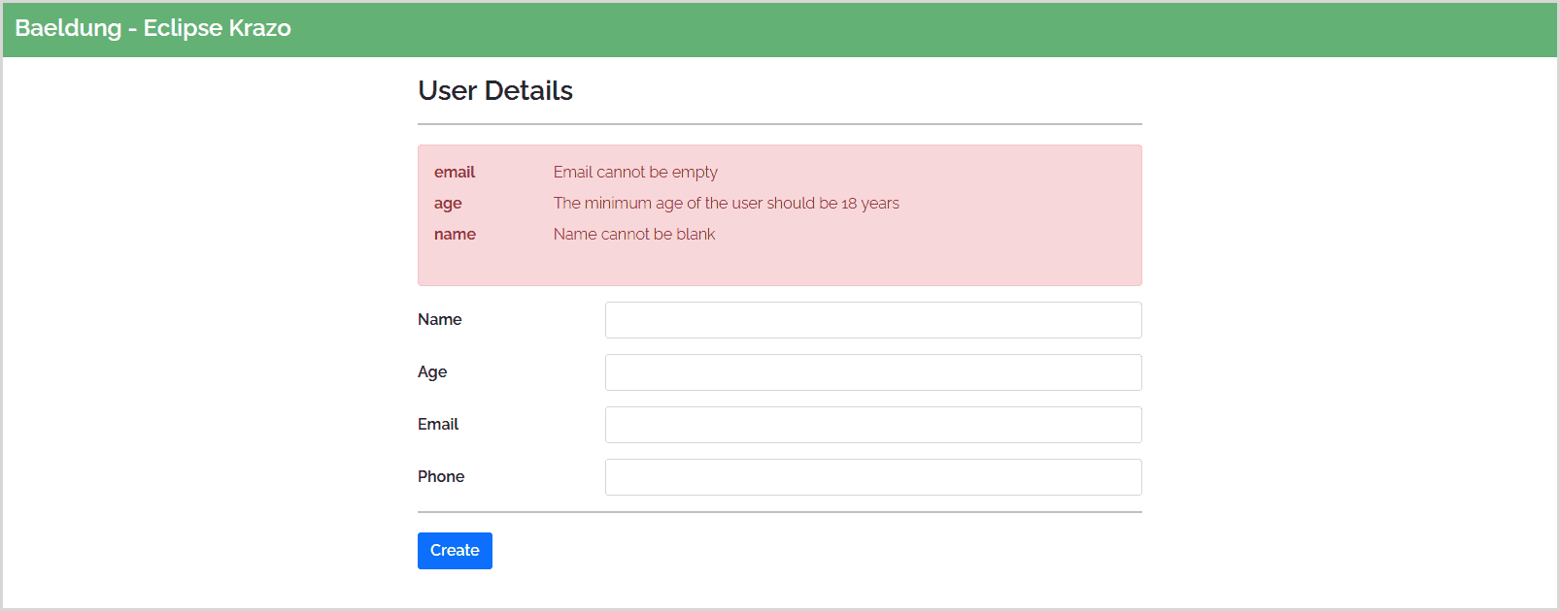Click the Phone form label
Image resolution: width=1560 pixels, height=611 pixels.
[441, 476]
